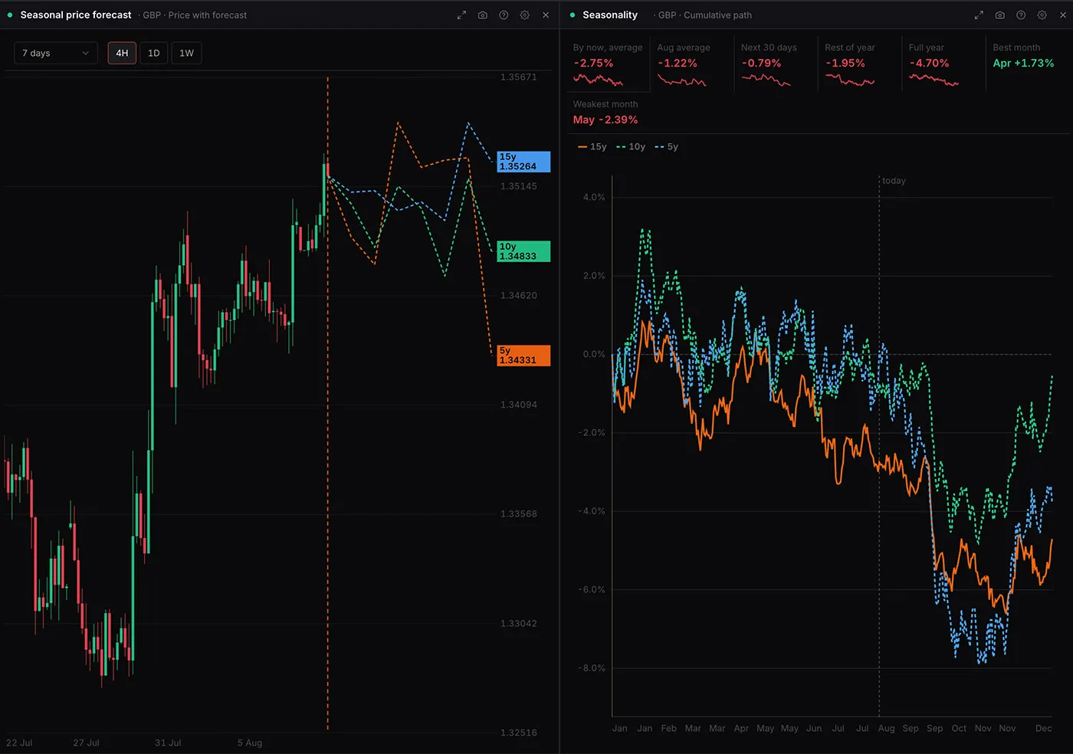Click the GBP · Price with forecast subtitle
The image size is (1073, 754).
(195, 15)
